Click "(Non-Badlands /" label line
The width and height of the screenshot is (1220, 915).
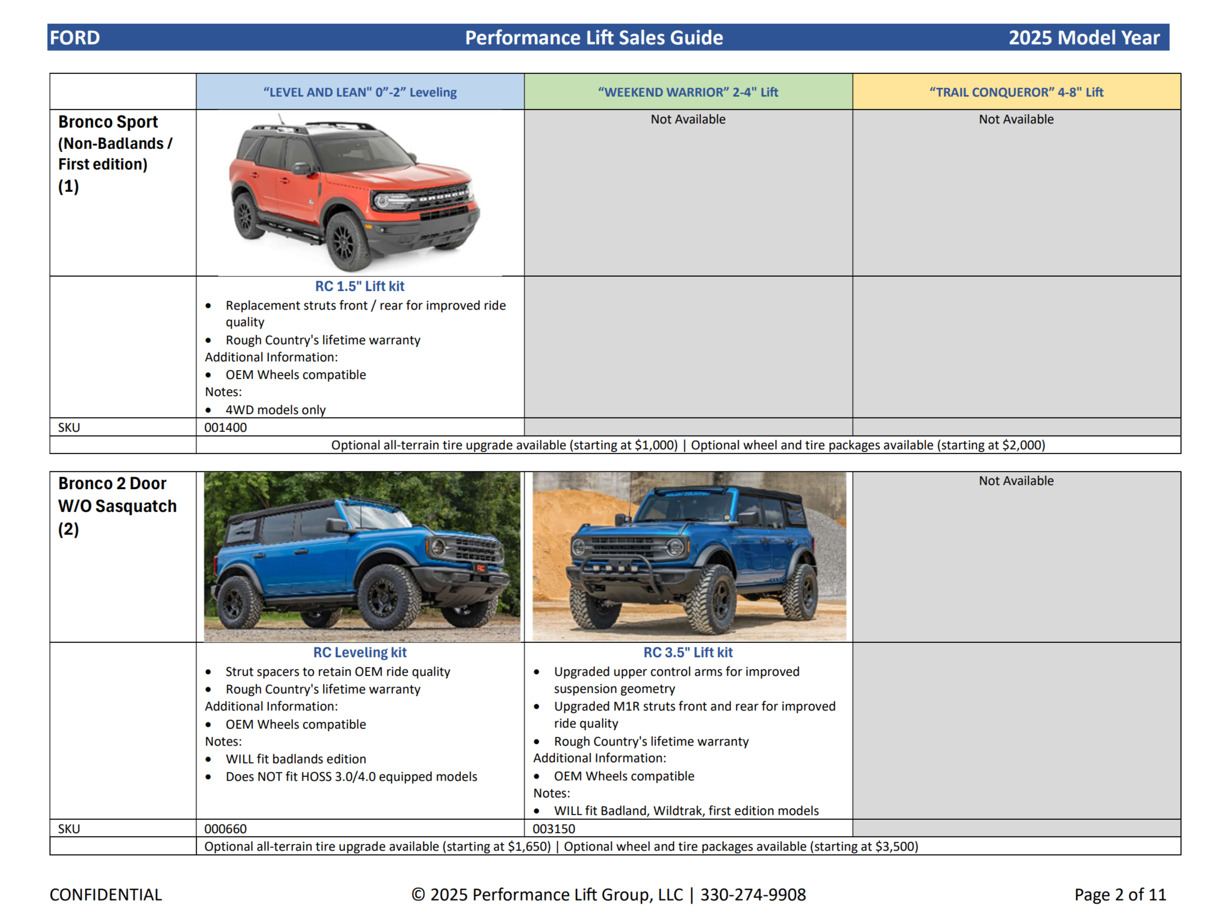pos(115,143)
